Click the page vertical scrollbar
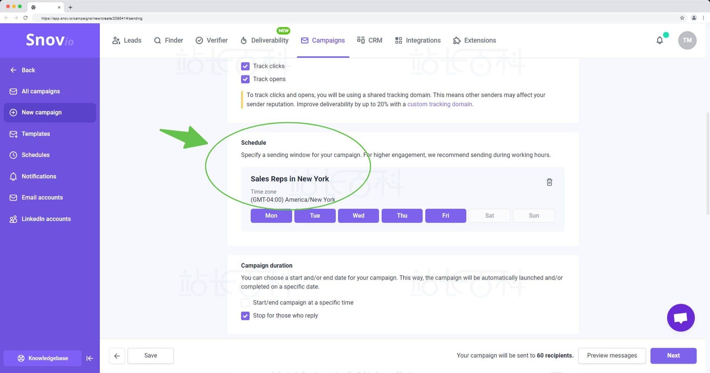Screen dimensions: 710x373 [708, 163]
